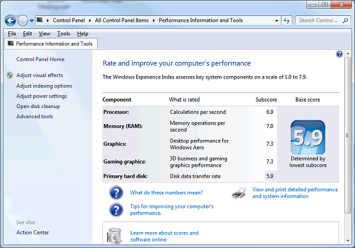The height and width of the screenshot is (248, 355).
Task: Click the Component column header
Action: pos(117,100)
